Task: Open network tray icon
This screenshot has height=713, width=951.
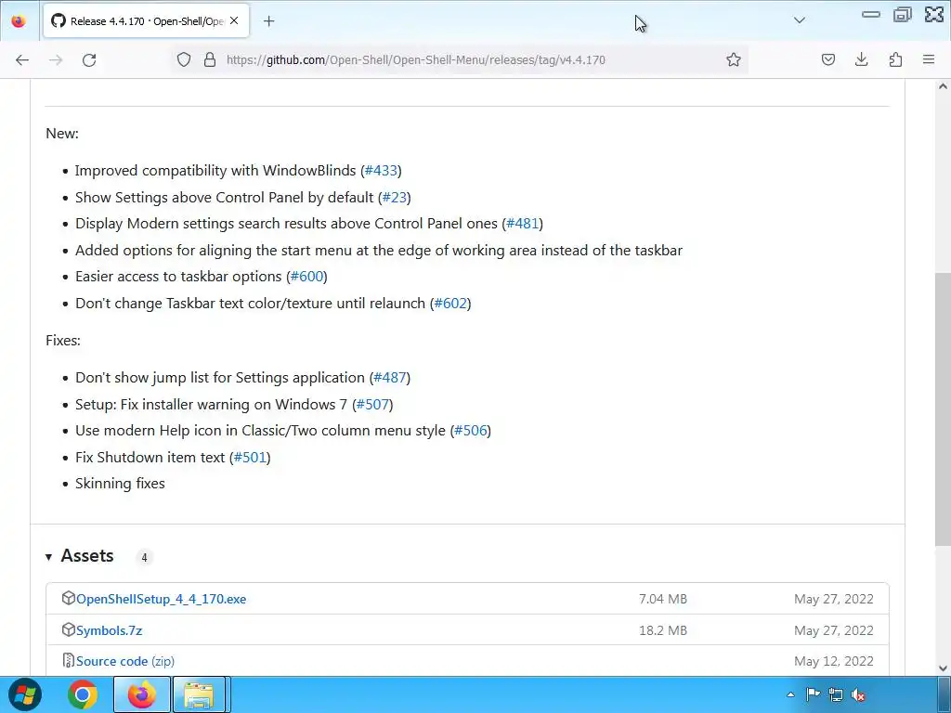Action: pyautogui.click(x=835, y=694)
